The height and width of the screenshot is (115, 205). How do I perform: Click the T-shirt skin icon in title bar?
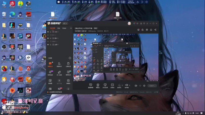click(x=144, y=24)
